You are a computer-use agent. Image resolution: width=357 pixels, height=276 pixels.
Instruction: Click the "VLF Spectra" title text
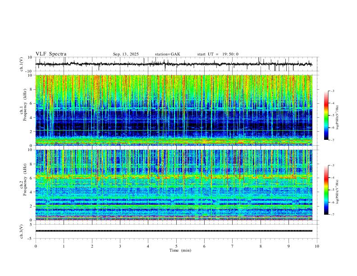point(51,54)
